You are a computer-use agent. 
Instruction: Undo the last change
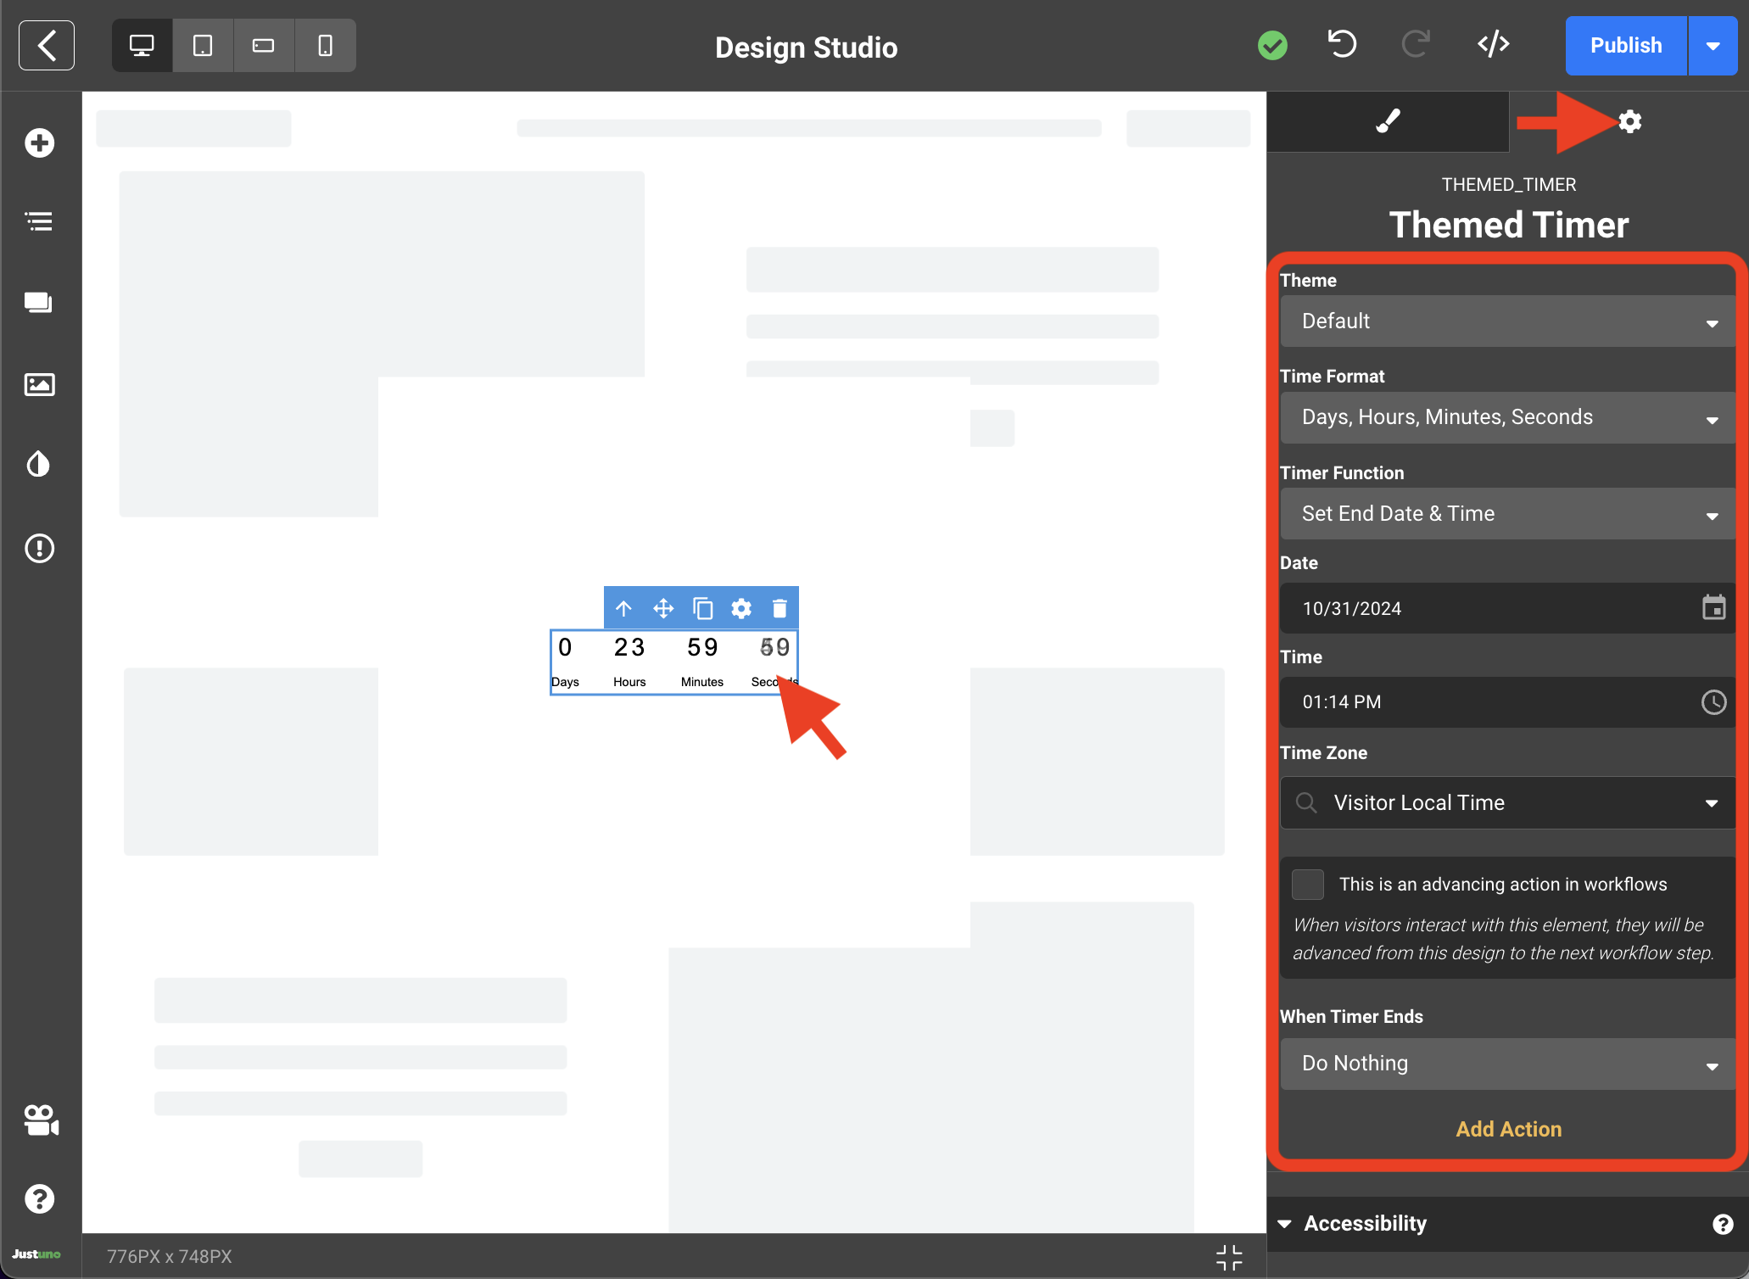1342,44
